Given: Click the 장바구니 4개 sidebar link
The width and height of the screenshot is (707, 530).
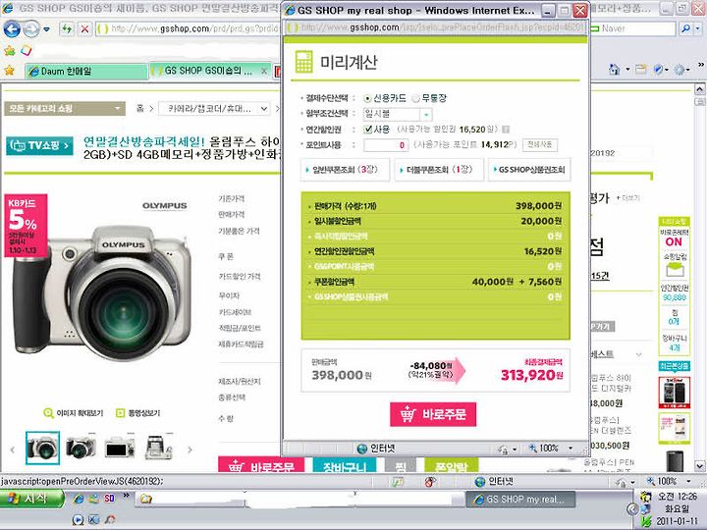Looking at the screenshot, I should (x=675, y=343).
